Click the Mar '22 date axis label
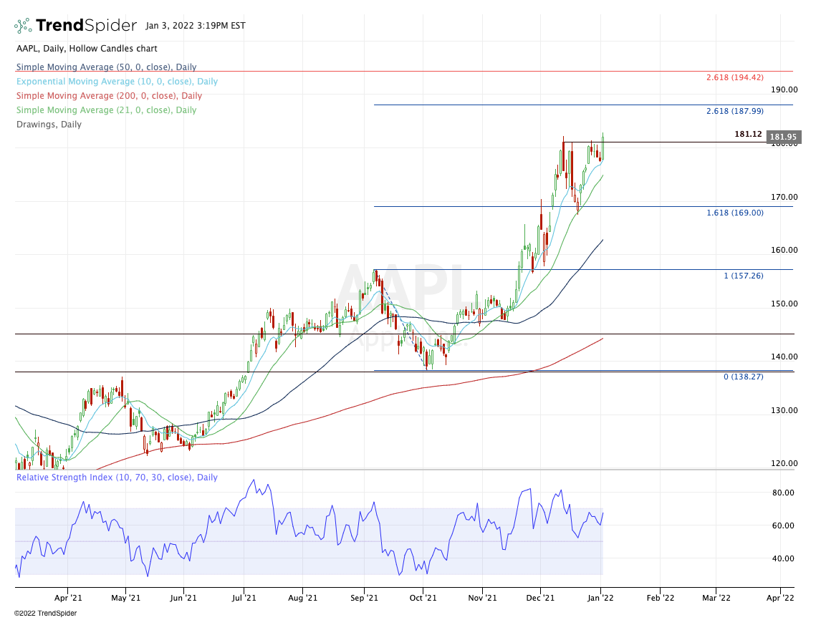Image resolution: width=816 pixels, height=620 pixels. click(716, 598)
